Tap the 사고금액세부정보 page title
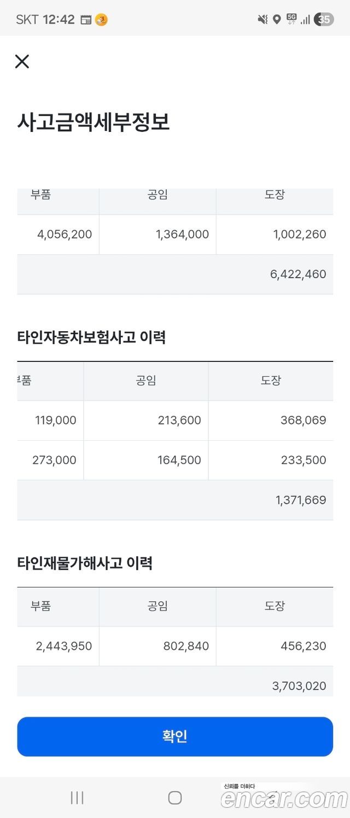The height and width of the screenshot is (818, 350). [x=94, y=122]
